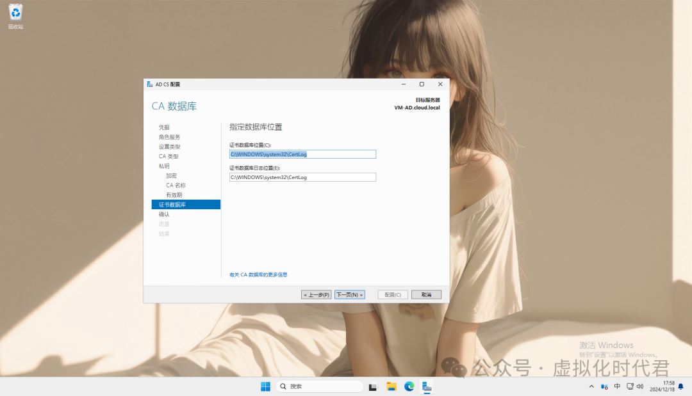This screenshot has height=396, width=692.
Task: Open the Recycle Bin desktop icon
Action: (15, 16)
